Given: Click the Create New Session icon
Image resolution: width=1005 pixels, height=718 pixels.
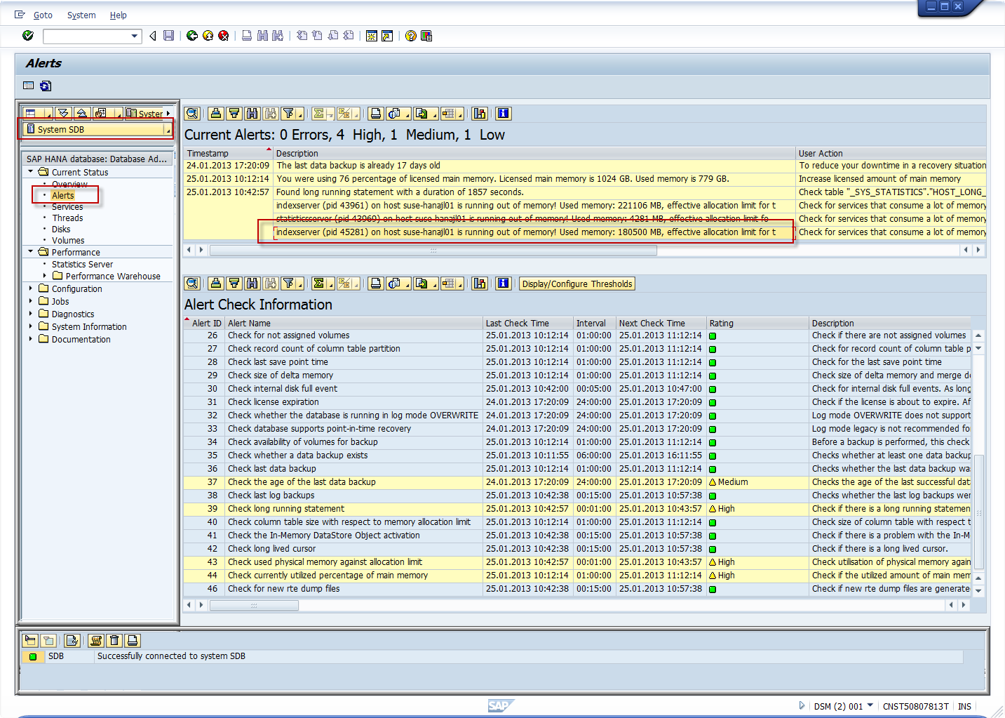Looking at the screenshot, I should coord(372,36).
